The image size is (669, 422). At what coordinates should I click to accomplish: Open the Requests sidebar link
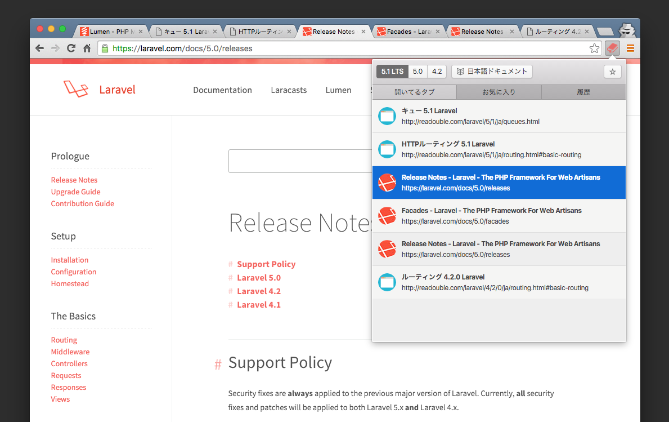[x=66, y=375]
